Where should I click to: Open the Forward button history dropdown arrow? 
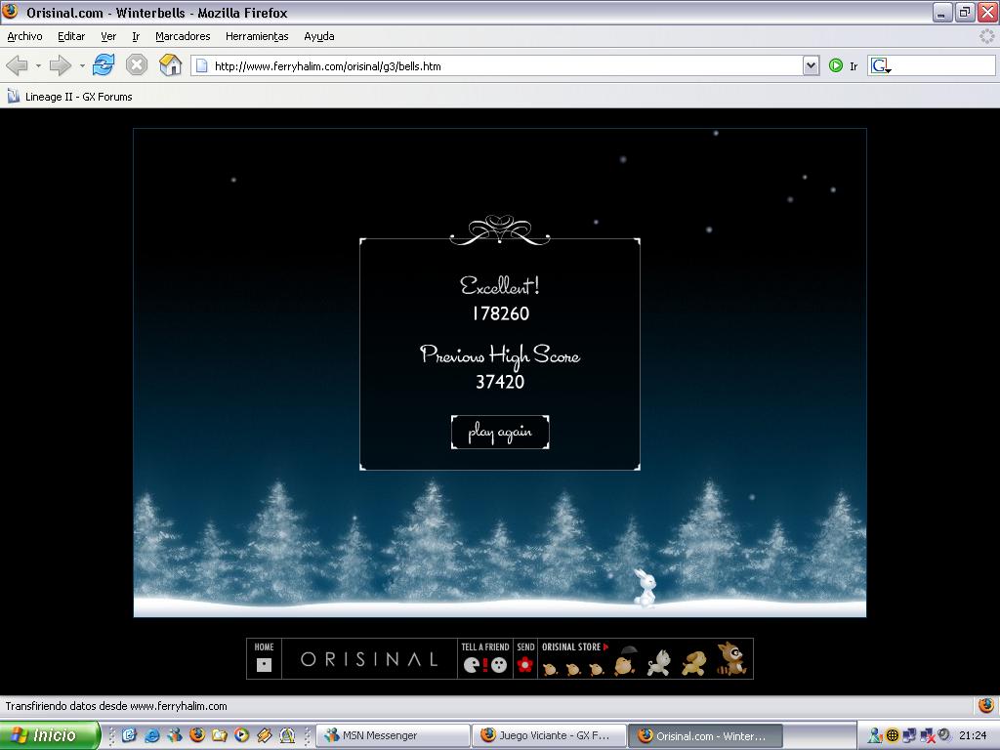point(82,65)
